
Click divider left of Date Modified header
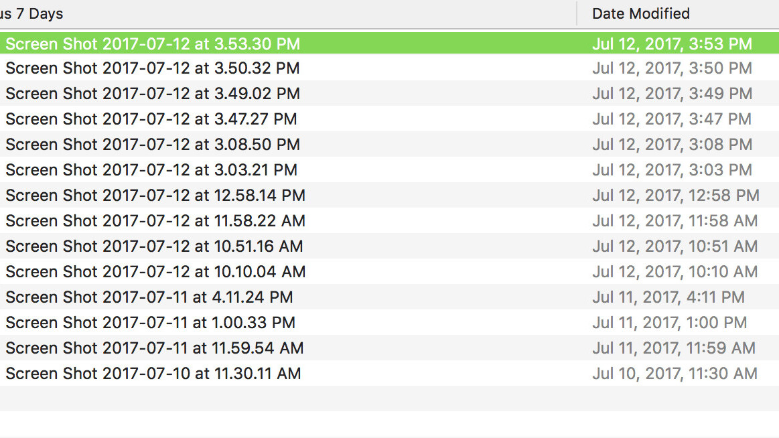pos(577,13)
